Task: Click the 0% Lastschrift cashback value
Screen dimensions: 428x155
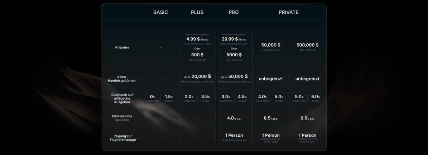Action: 152,97
